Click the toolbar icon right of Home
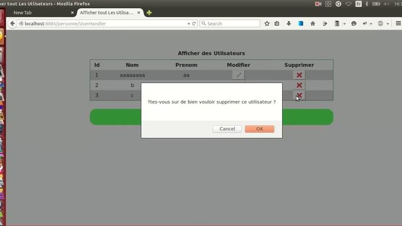Viewport: 402px width, 226px height. (x=325, y=24)
